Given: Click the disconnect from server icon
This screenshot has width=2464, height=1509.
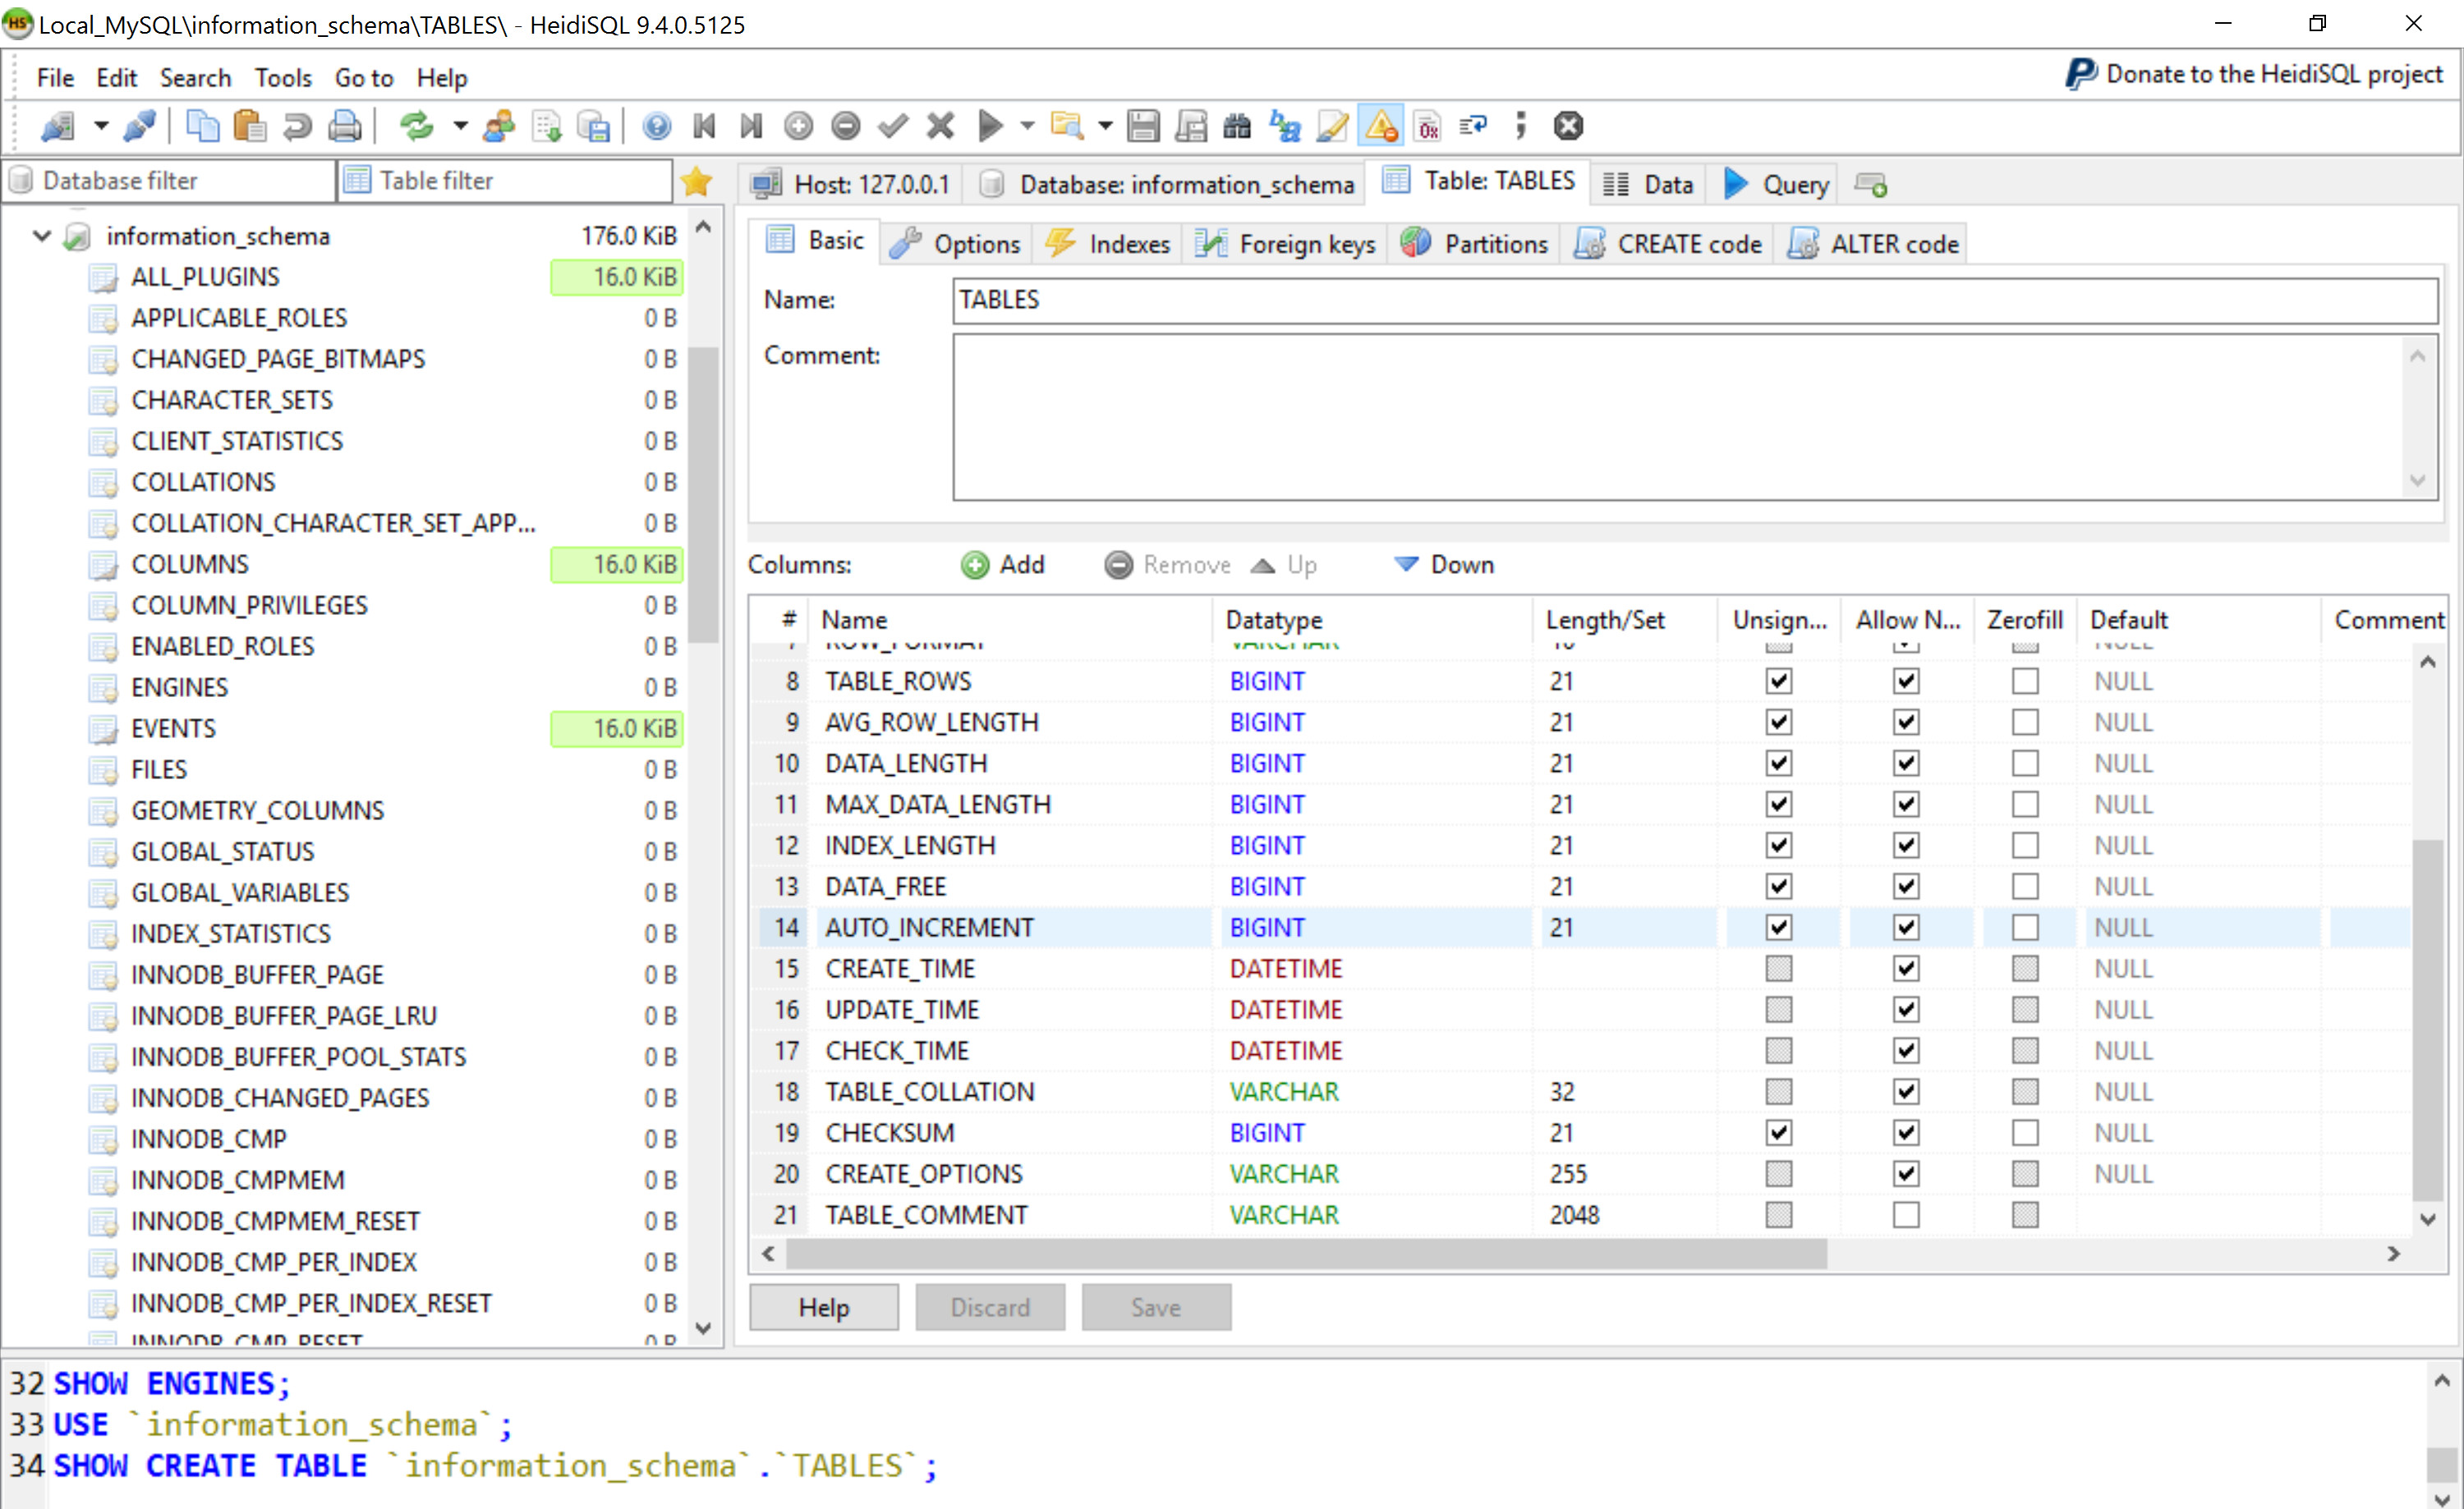Looking at the screenshot, I should 139,126.
